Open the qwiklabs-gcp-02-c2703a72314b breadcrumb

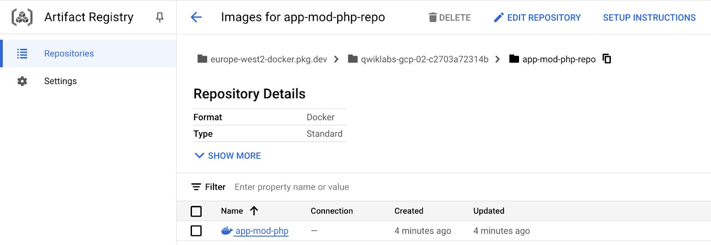point(424,59)
